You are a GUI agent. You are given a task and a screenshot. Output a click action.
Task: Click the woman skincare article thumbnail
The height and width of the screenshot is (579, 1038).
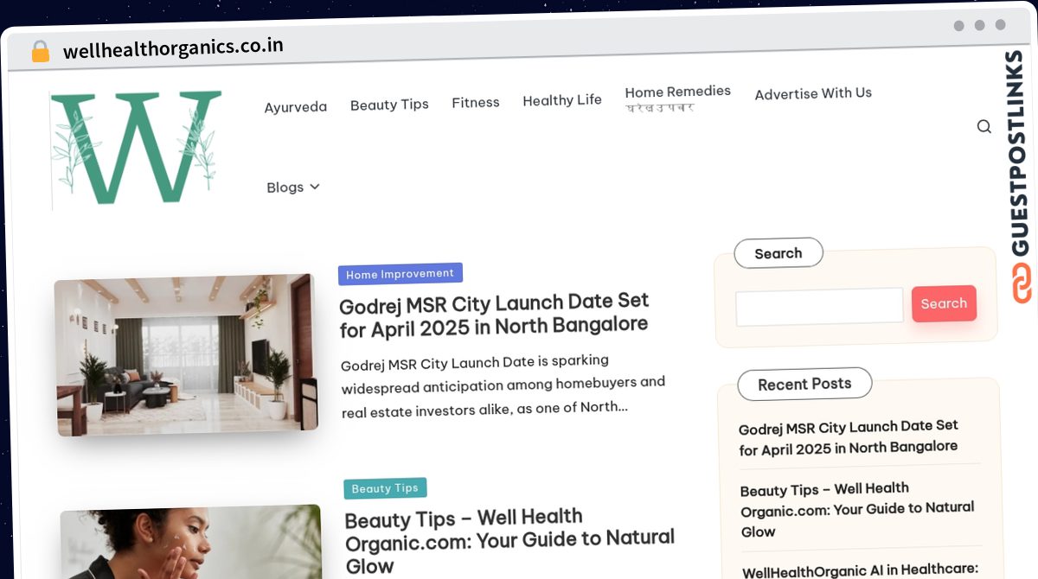tap(191, 543)
